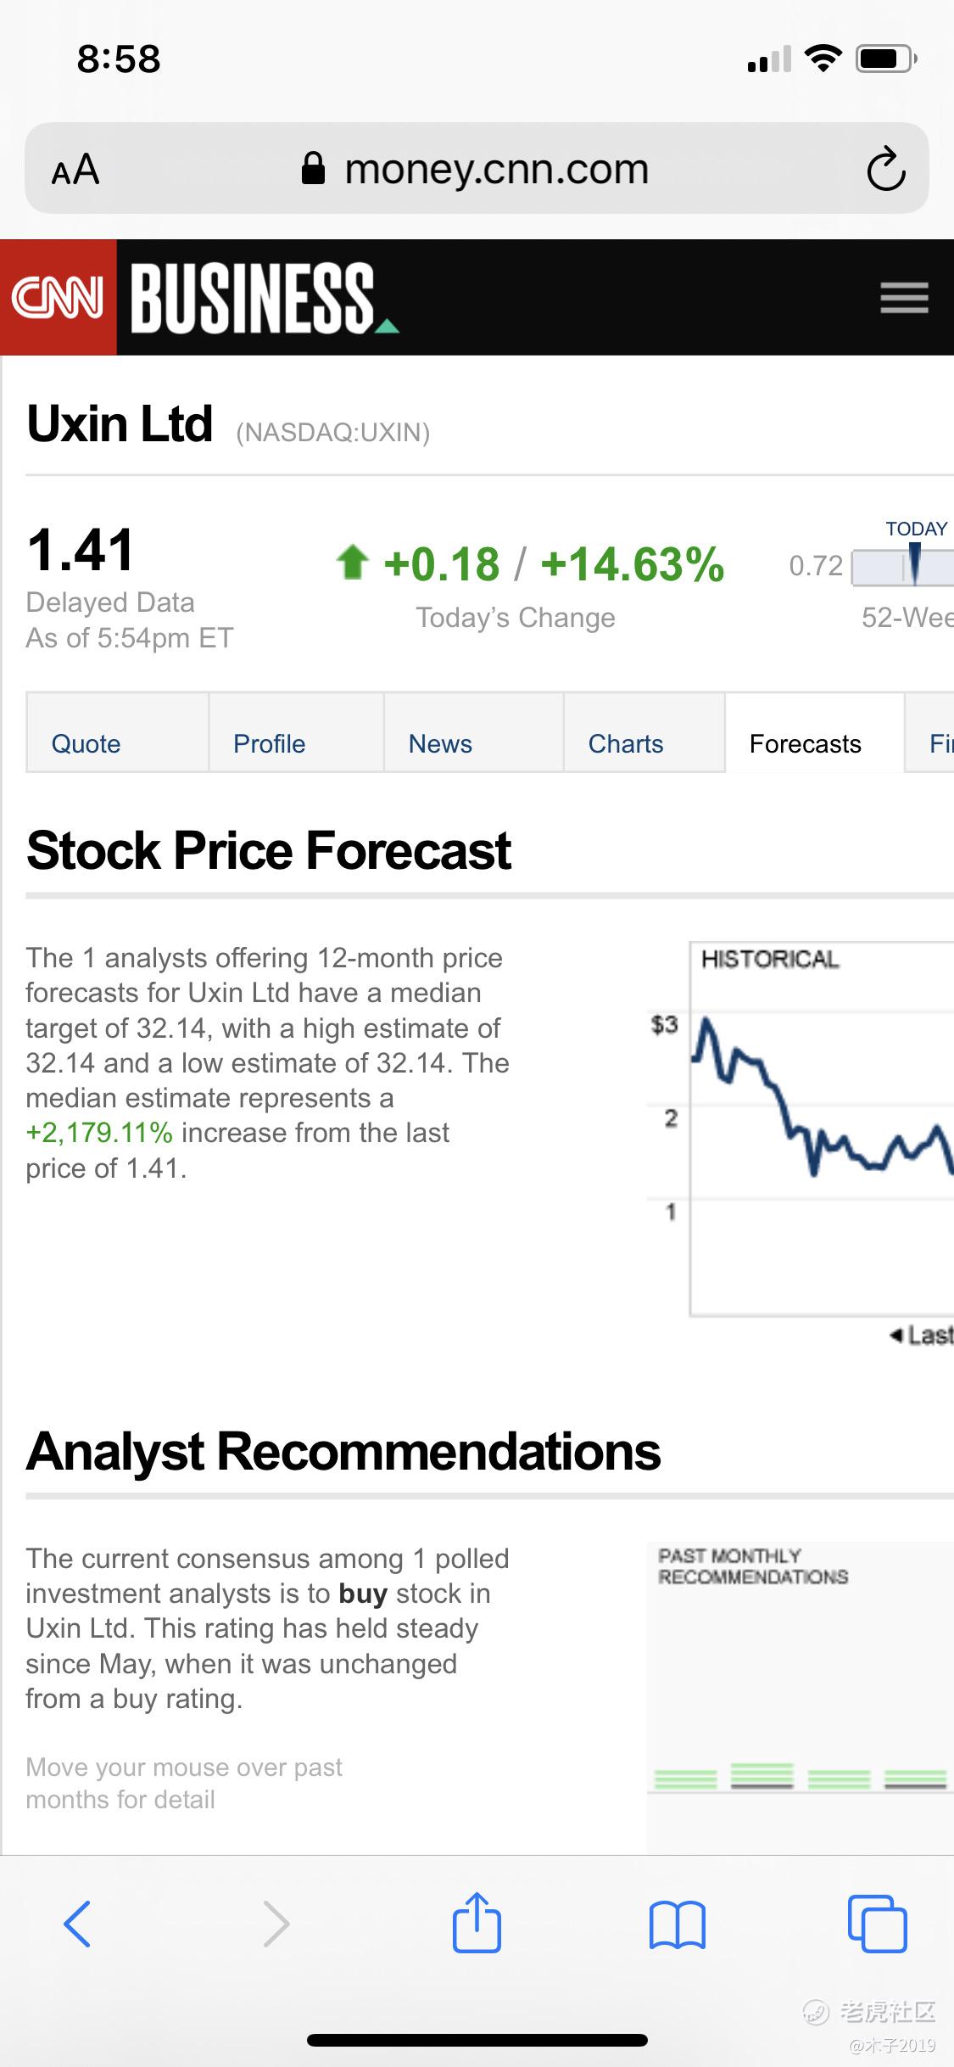Open Safari bookmarks book icon
The height and width of the screenshot is (2067, 954).
677,1924
